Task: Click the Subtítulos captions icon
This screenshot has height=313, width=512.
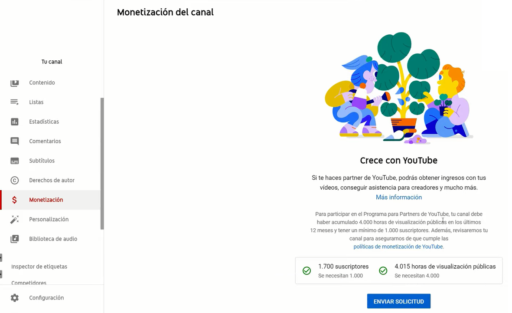Action: pos(14,161)
